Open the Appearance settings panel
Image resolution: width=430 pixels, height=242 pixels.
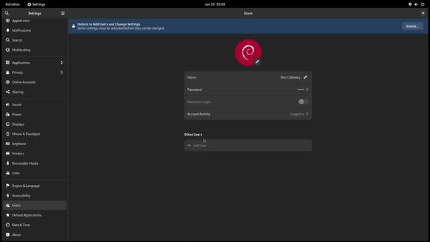(35, 21)
